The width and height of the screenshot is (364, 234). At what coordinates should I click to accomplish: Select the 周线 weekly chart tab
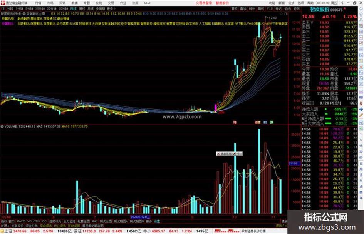[x=82, y=8]
